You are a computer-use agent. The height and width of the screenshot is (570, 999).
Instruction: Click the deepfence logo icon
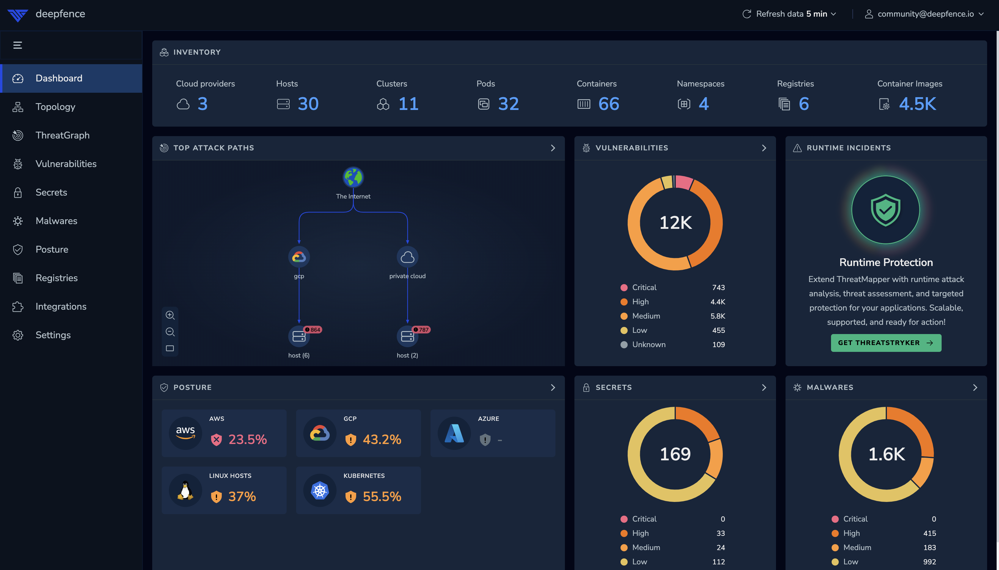tap(18, 15)
